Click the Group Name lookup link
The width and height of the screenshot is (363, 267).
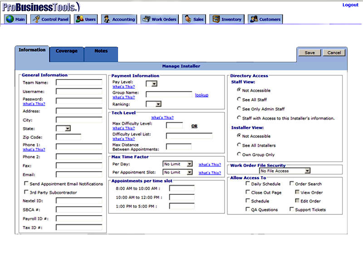[201, 95]
